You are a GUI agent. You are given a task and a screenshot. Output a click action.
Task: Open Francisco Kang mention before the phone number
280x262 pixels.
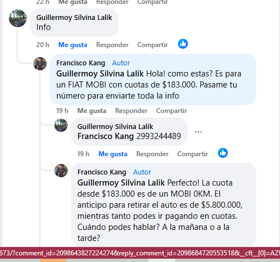click(105, 136)
